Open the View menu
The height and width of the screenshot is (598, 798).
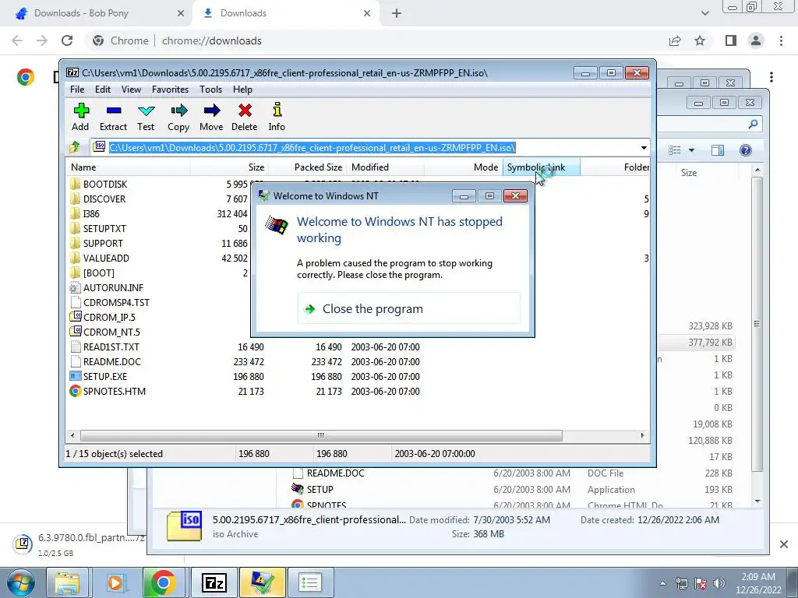click(x=131, y=90)
